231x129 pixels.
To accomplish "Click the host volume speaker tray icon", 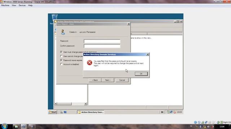I will pos(208,126).
